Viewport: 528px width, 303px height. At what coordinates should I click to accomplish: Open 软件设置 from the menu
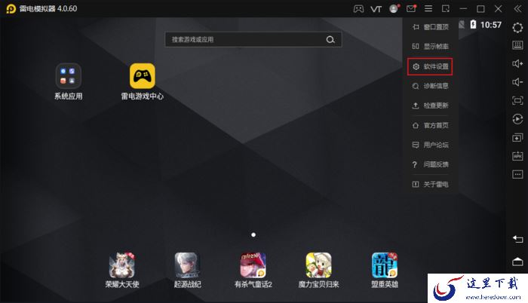pos(430,66)
